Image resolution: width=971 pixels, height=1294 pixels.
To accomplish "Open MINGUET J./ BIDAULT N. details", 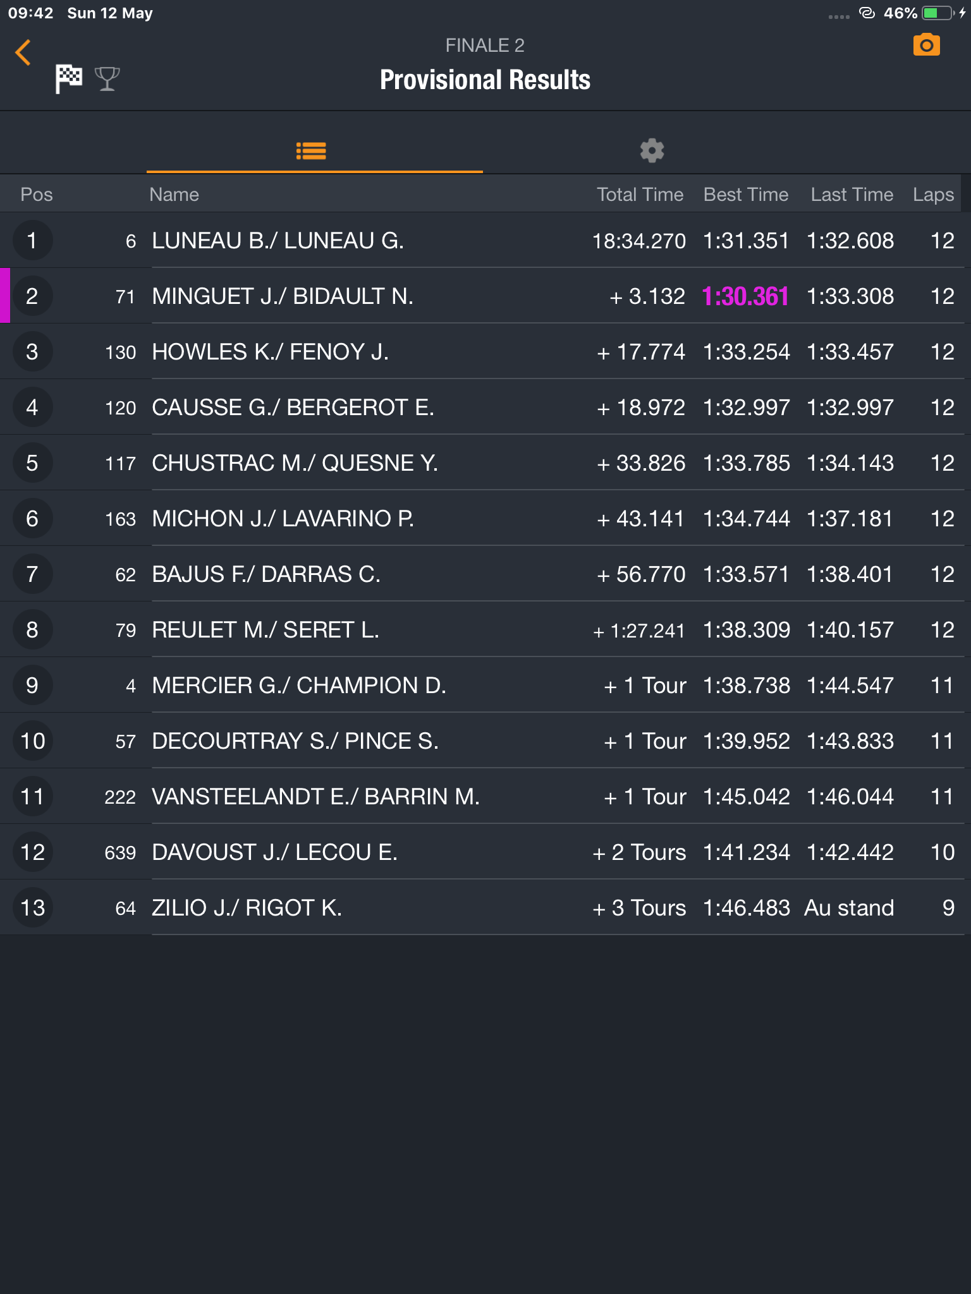I will tap(485, 296).
